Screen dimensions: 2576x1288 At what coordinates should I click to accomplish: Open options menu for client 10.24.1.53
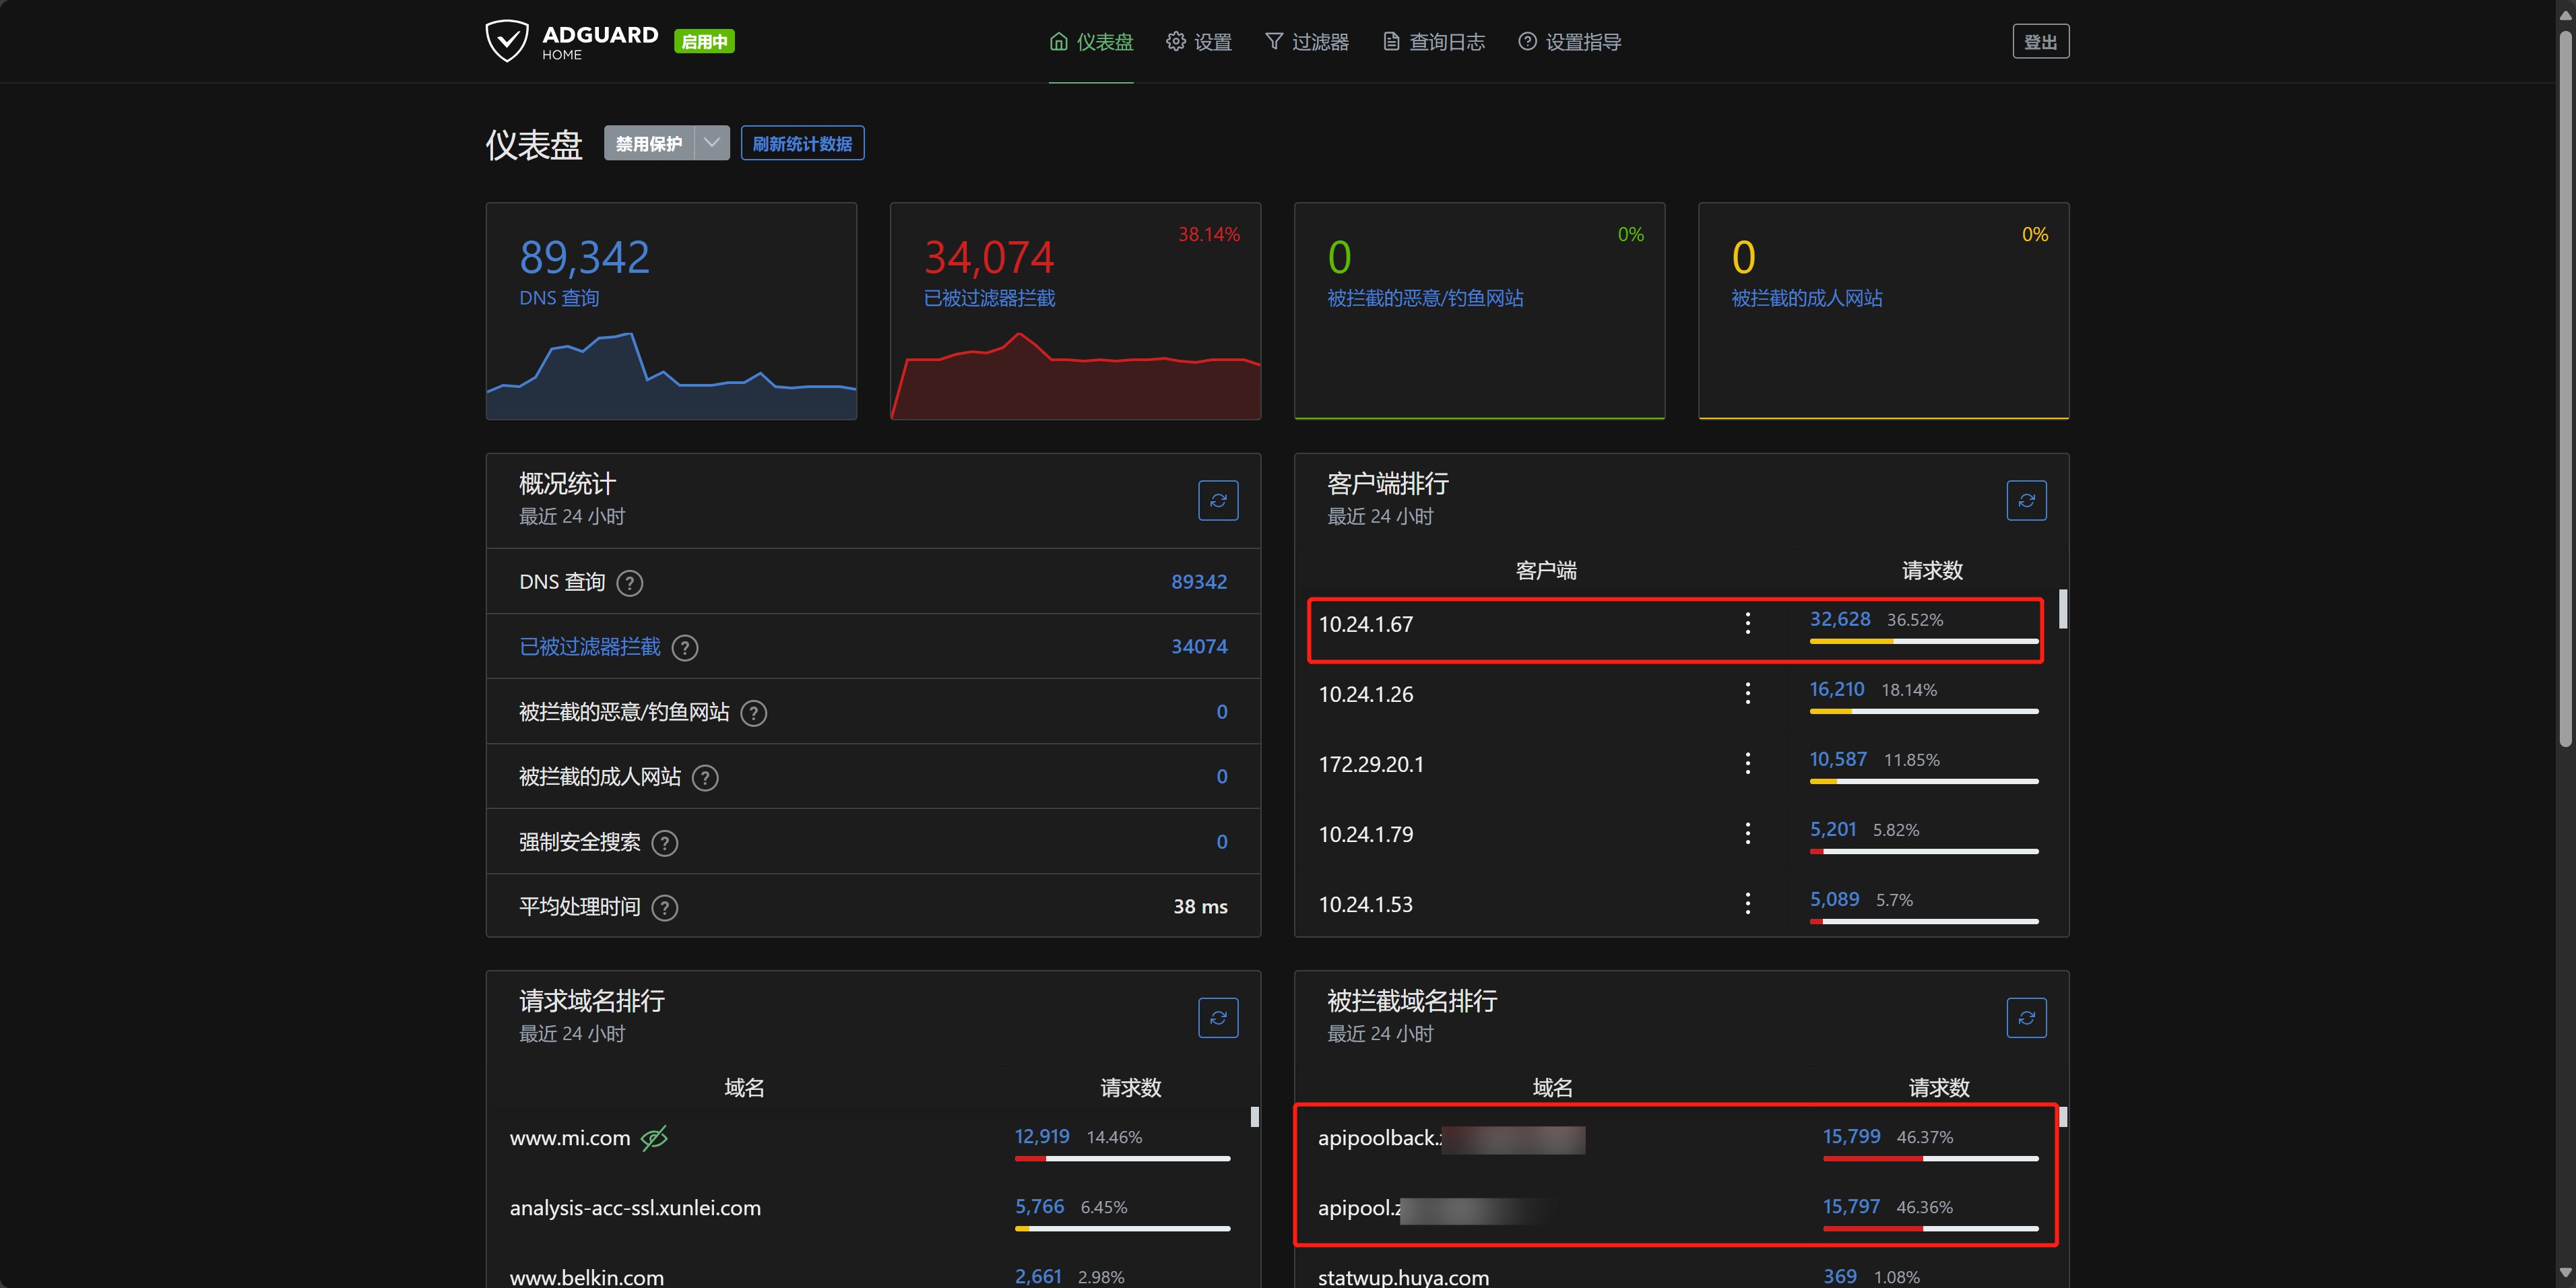pyautogui.click(x=1747, y=903)
